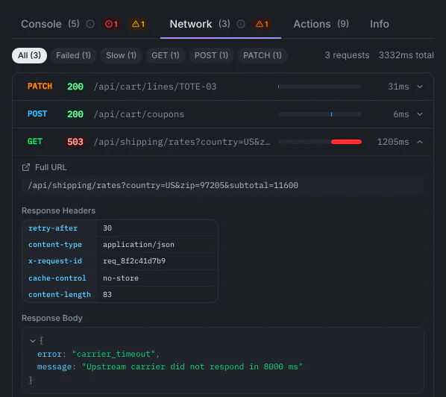Show only GET (1) requests
The width and height of the screenshot is (446, 397).
click(166, 55)
